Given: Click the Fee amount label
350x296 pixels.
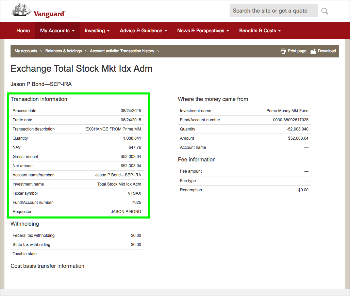Looking at the screenshot, I should point(191,171).
